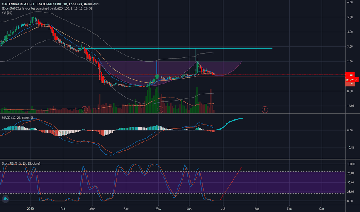Open the earnings marker E near May
The width and height of the screenshot is (360, 212).
click(x=160, y=109)
